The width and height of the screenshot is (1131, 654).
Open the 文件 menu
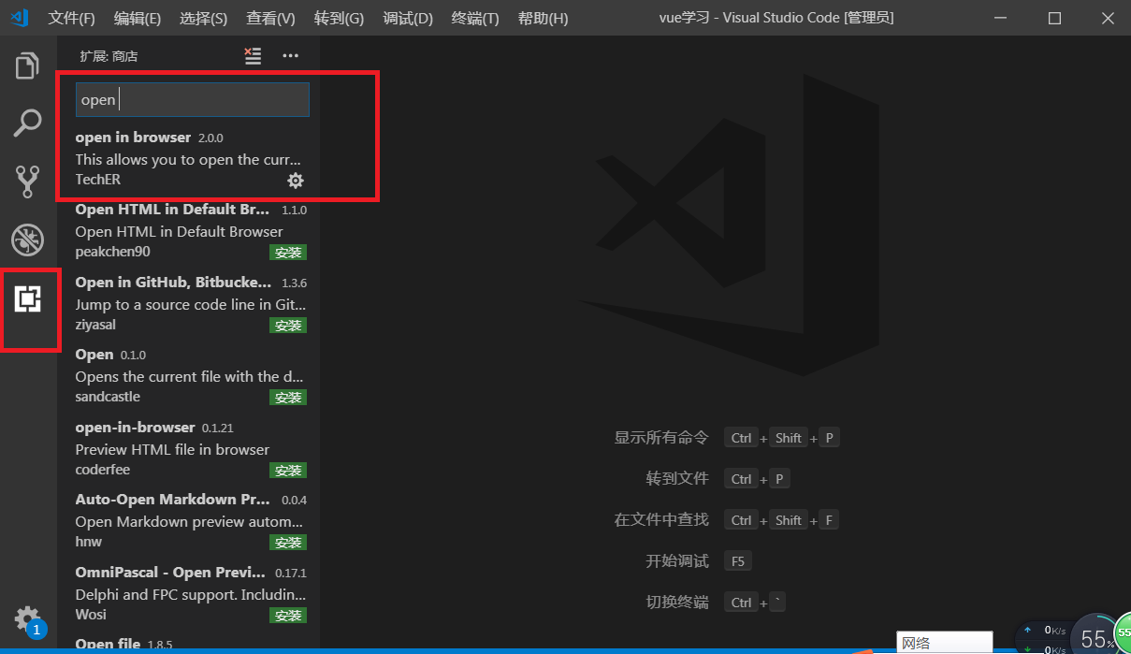click(x=71, y=17)
